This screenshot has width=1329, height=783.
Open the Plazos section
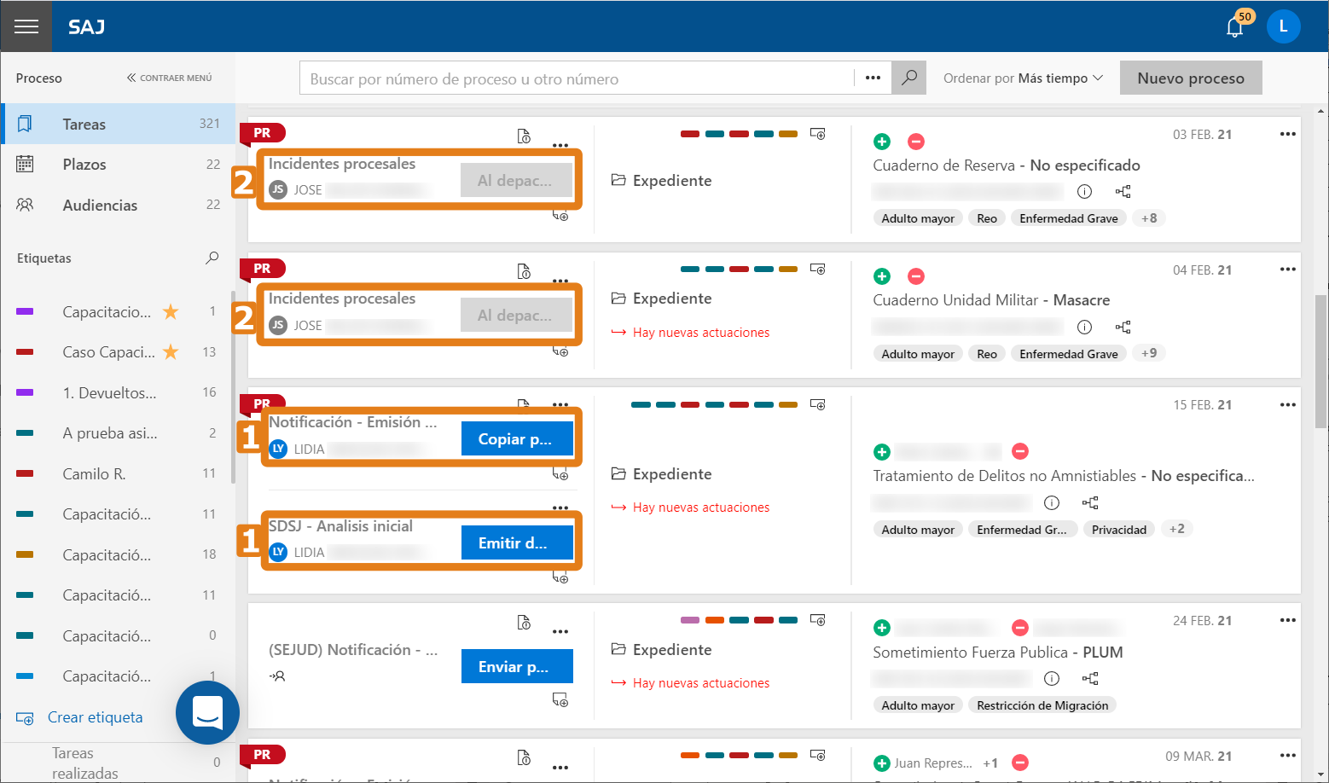click(84, 165)
